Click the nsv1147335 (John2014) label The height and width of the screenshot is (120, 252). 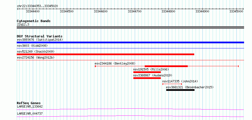(x=180, y=81)
